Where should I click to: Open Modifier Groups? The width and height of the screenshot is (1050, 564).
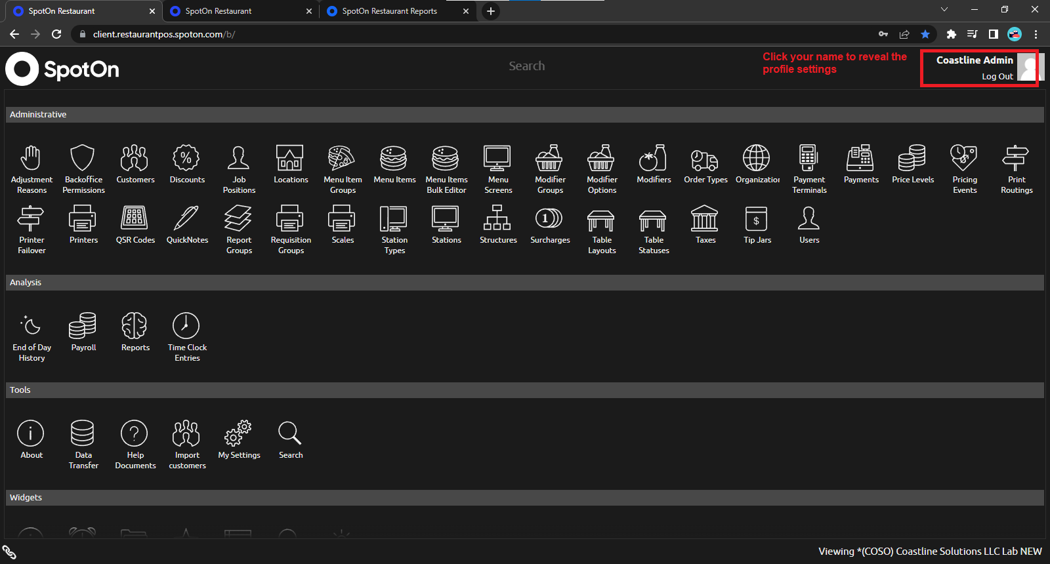[550, 169]
